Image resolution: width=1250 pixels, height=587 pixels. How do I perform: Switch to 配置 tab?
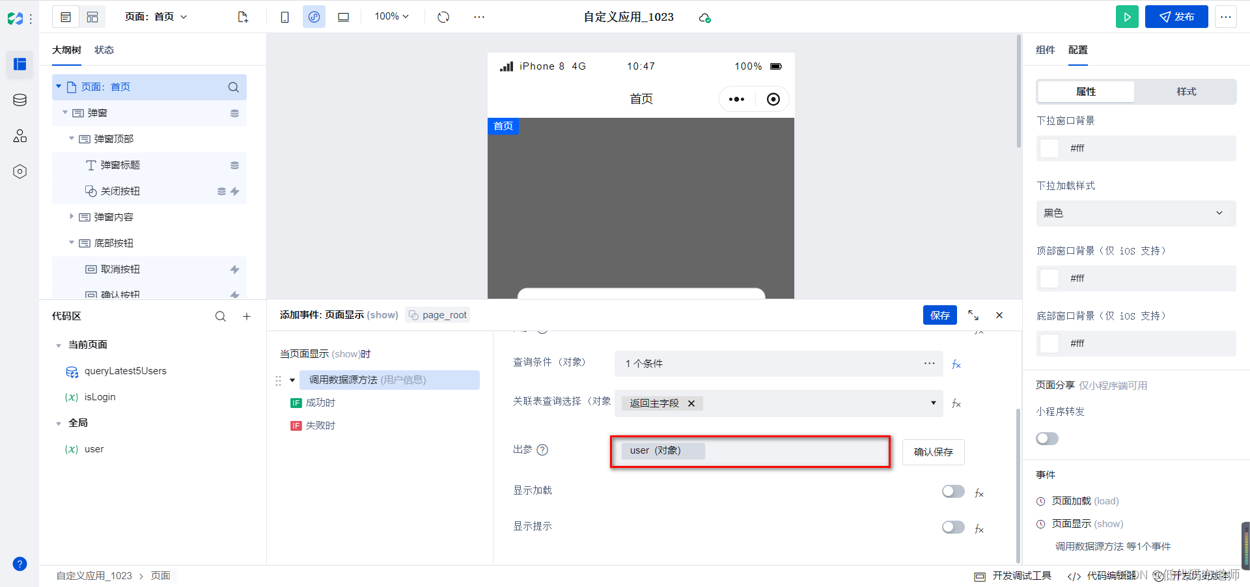1077,50
